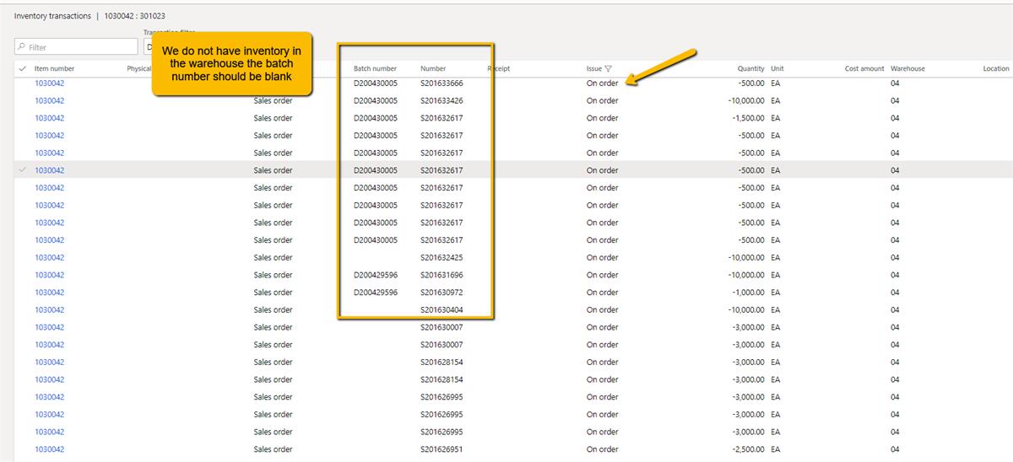Image resolution: width=1013 pixels, height=462 pixels.
Task: Open the Issue column filter funnel icon
Action: (609, 69)
